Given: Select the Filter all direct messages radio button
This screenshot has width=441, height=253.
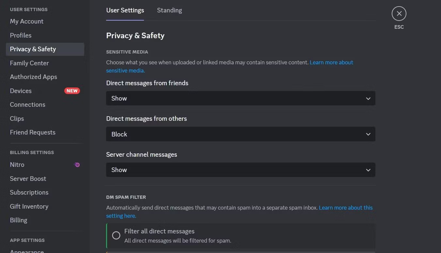Looking at the screenshot, I should (116, 235).
